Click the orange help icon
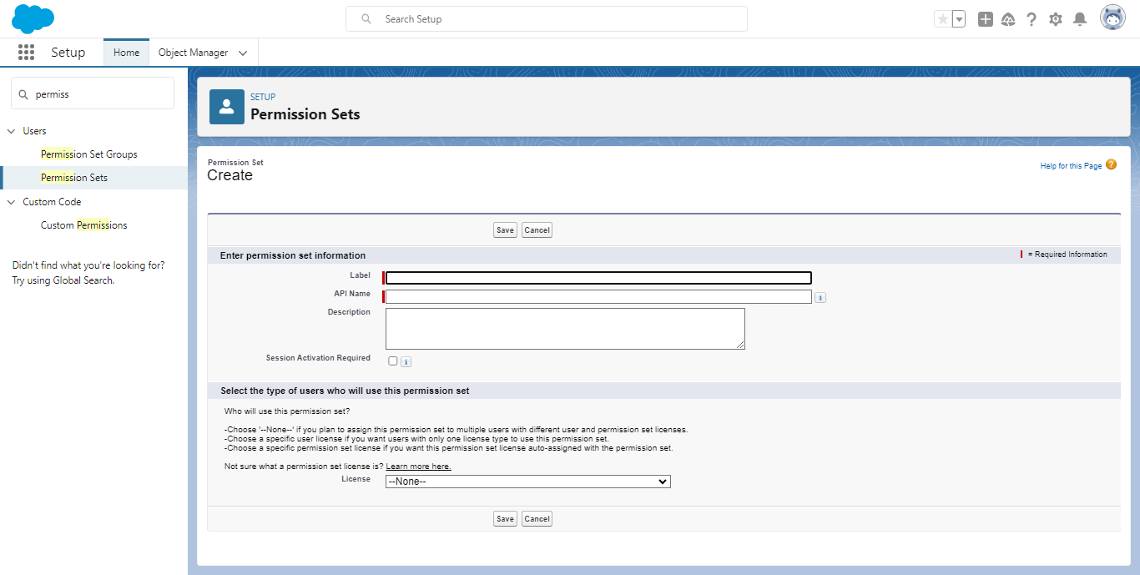The image size is (1140, 575). click(1112, 164)
